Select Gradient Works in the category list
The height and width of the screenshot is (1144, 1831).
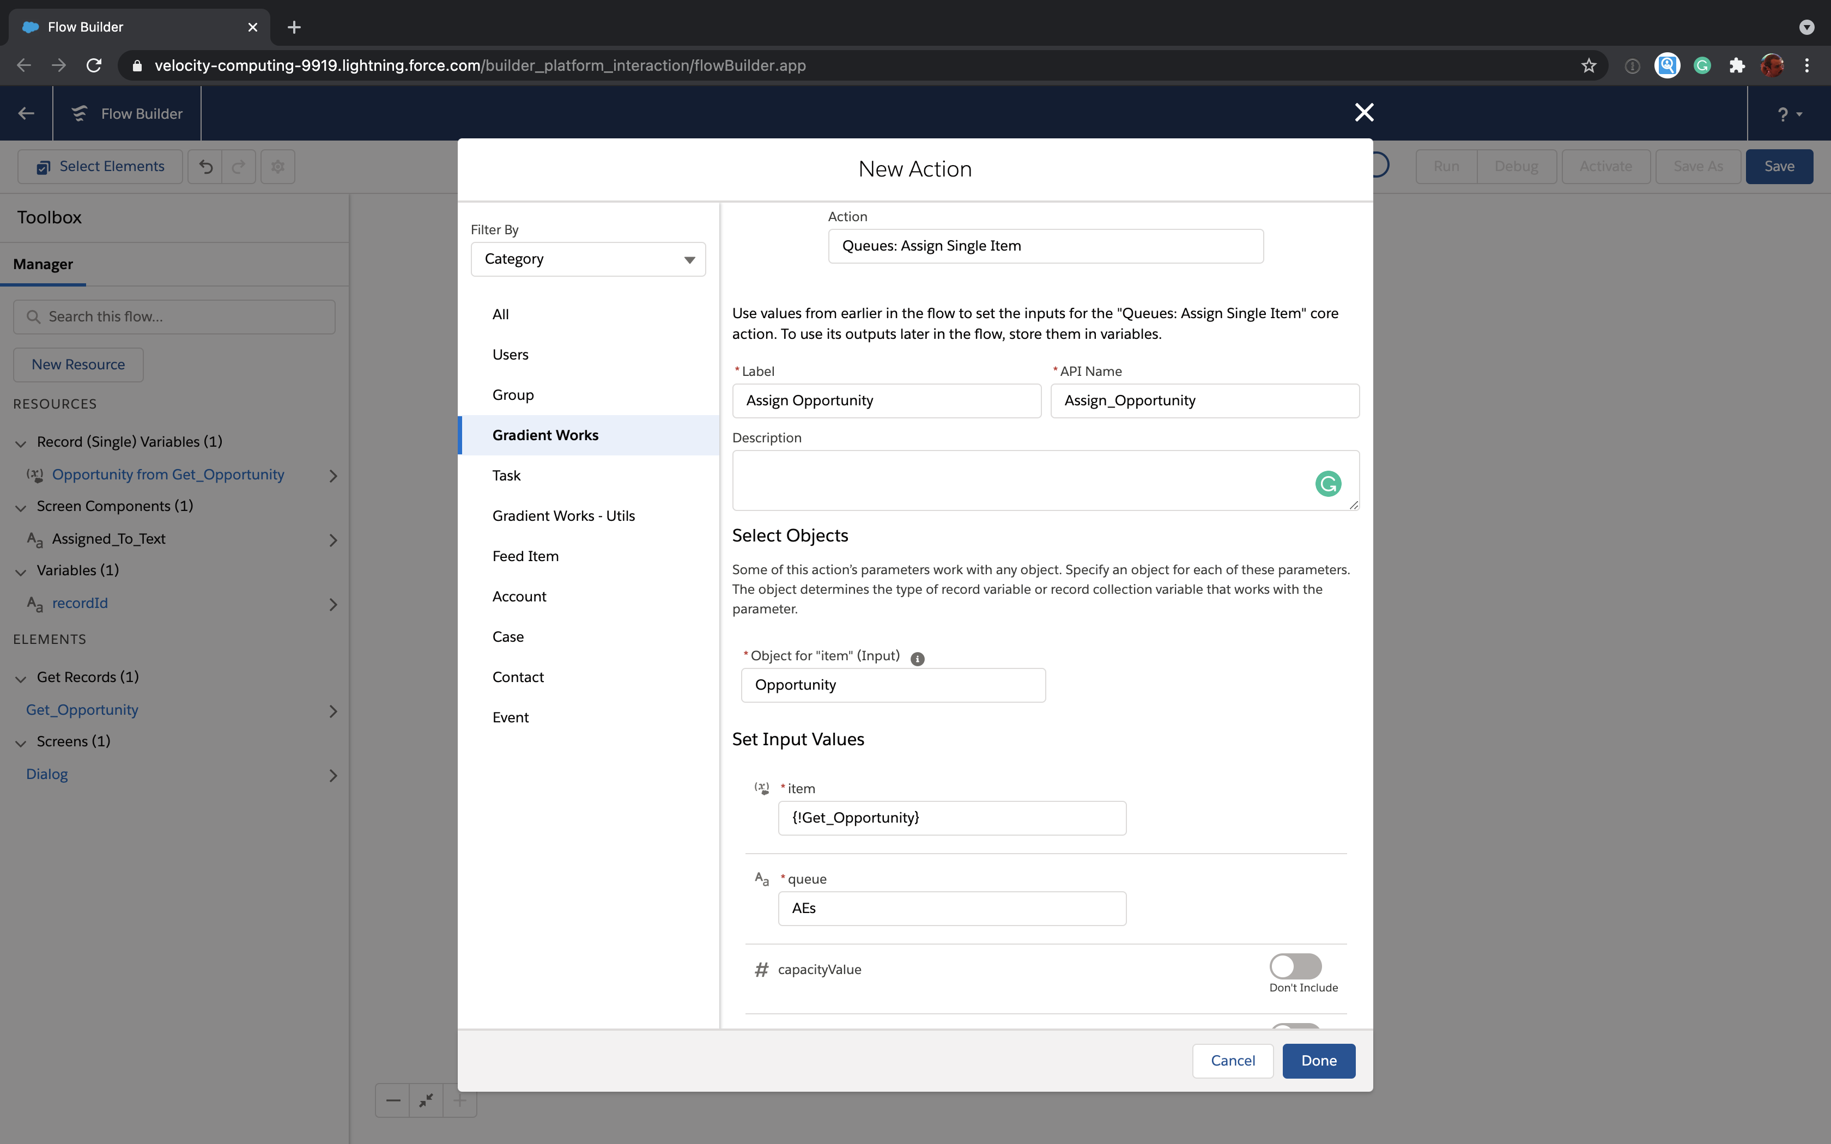click(x=545, y=434)
